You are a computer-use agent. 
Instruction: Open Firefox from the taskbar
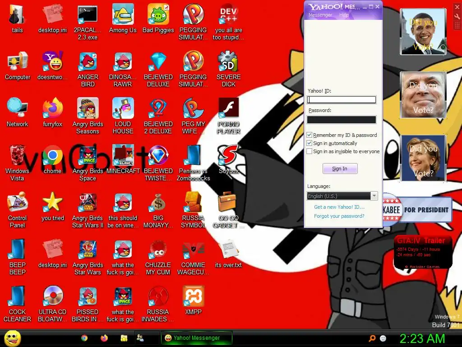click(x=104, y=338)
